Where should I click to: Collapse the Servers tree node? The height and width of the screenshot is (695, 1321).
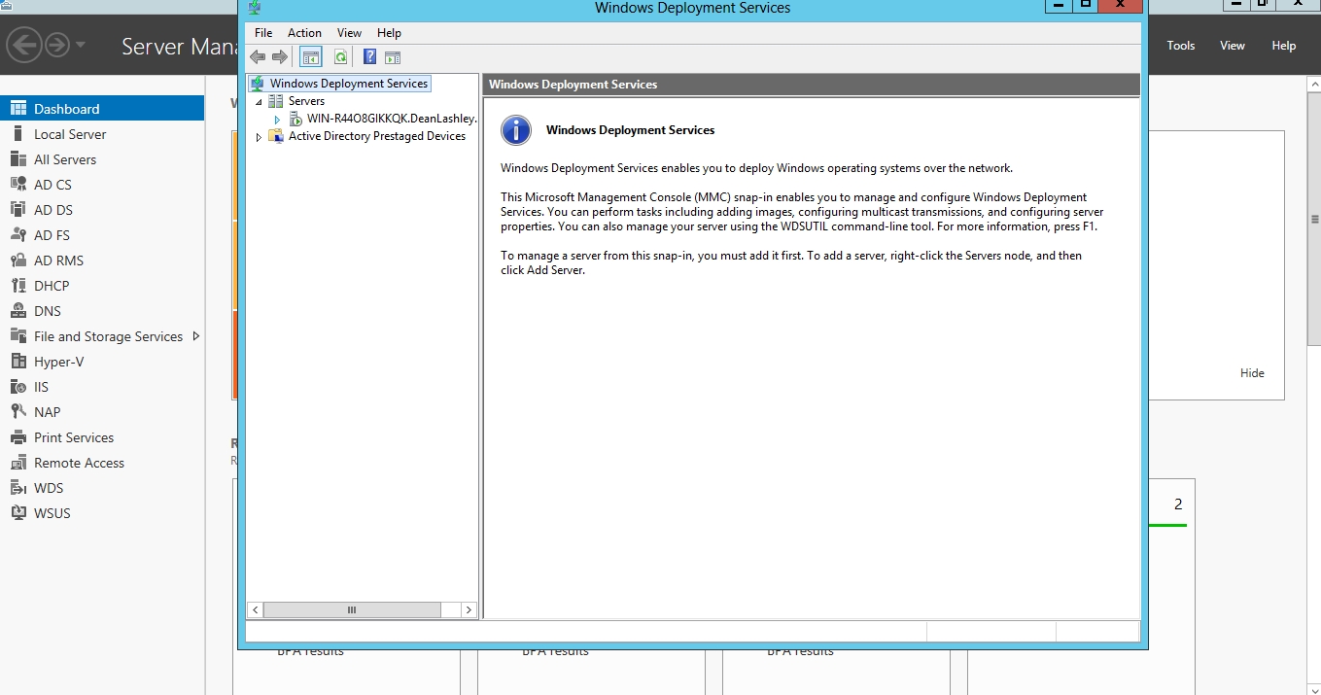click(259, 101)
